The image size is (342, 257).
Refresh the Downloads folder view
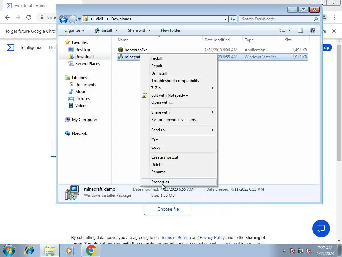[x=233, y=19]
